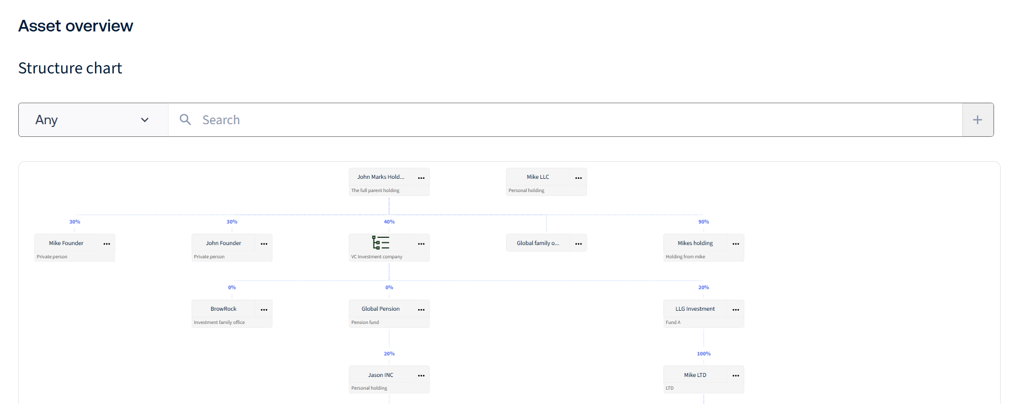Click the magnifier search icon
This screenshot has height=404, width=1009.
(186, 120)
